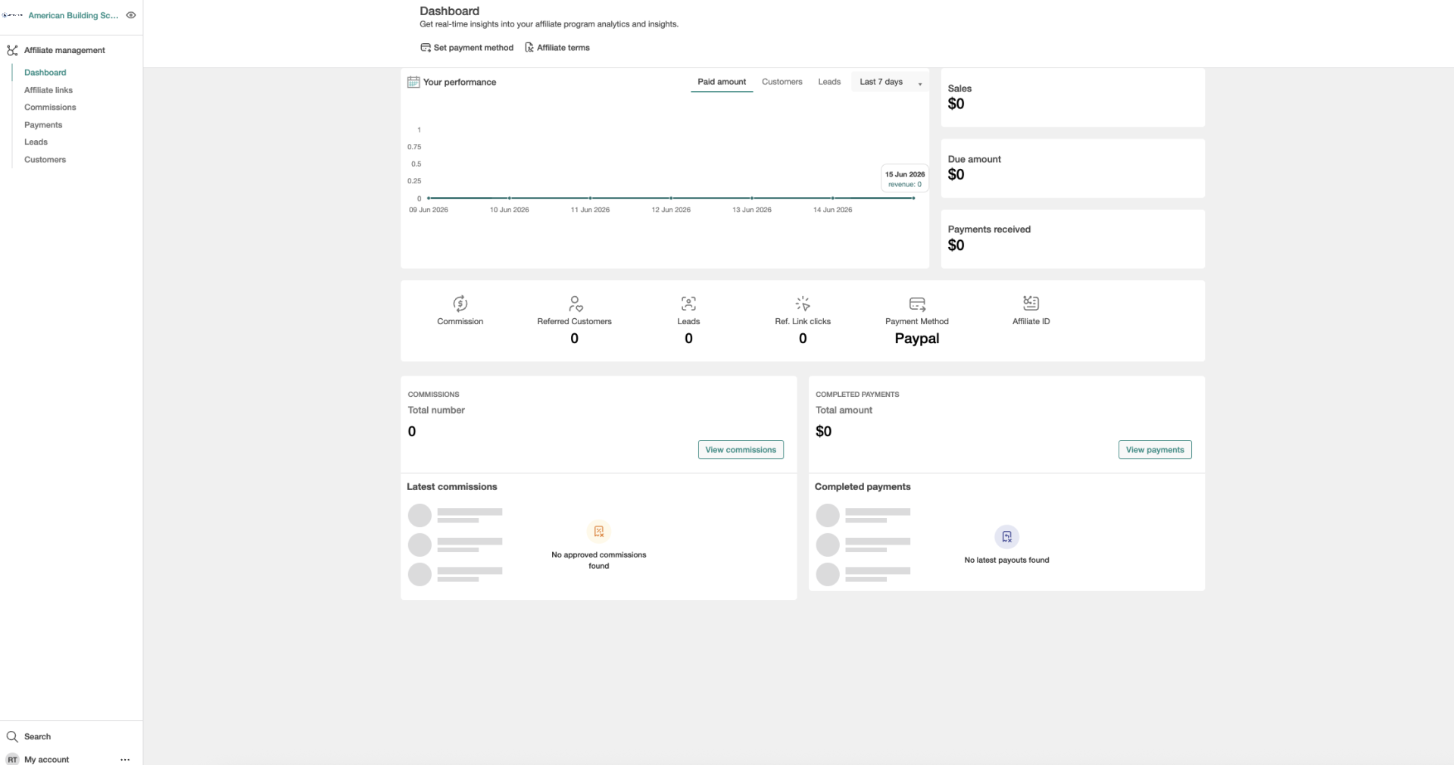Click the Affiliate terms document icon
Image resolution: width=1454 pixels, height=765 pixels.
[529, 48]
